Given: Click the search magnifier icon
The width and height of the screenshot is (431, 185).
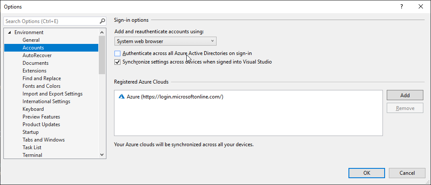Looking at the screenshot, I should (x=102, y=21).
